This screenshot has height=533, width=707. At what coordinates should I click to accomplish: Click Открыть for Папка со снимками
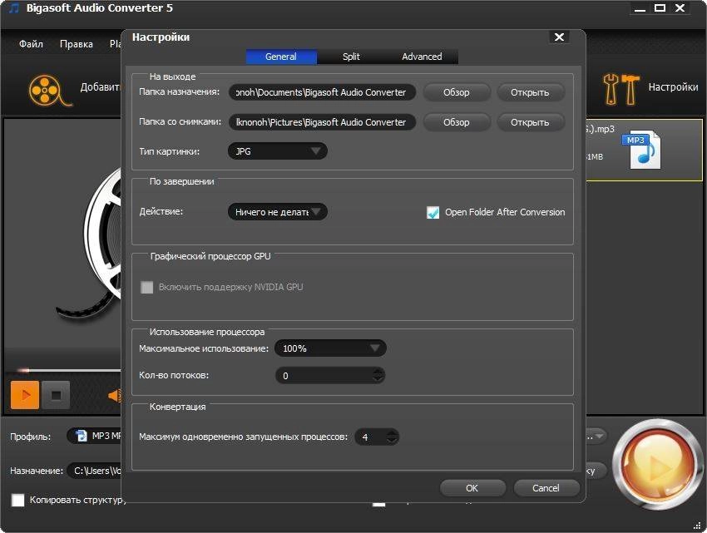point(531,122)
